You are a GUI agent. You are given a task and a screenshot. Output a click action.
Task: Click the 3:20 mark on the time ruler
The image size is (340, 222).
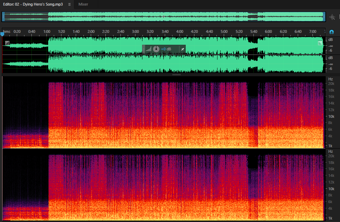pyautogui.click(x=150, y=31)
